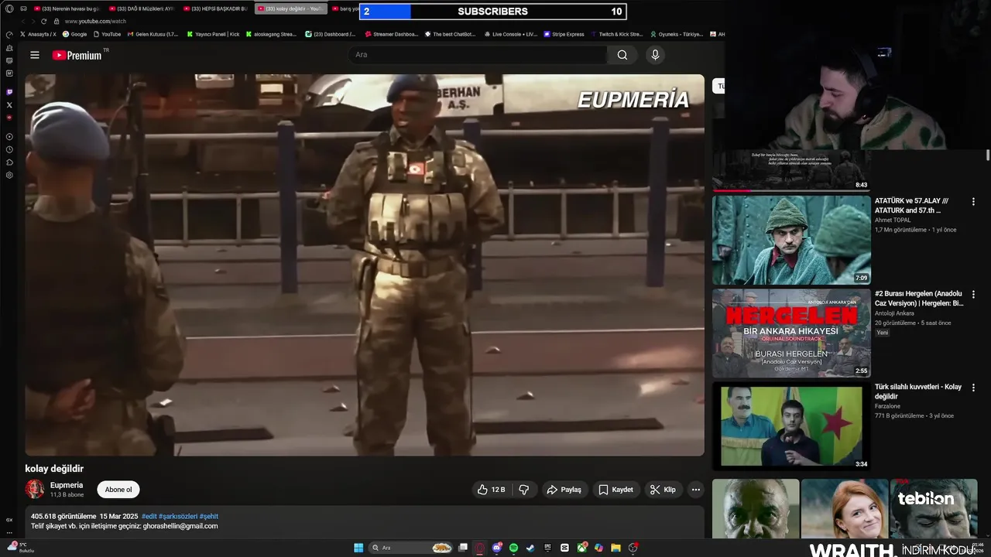This screenshot has height=557, width=991.
Task: Click the Kaydet save button
Action: pyautogui.click(x=616, y=490)
